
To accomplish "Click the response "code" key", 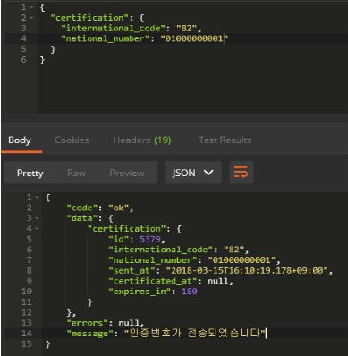I will point(82,208).
